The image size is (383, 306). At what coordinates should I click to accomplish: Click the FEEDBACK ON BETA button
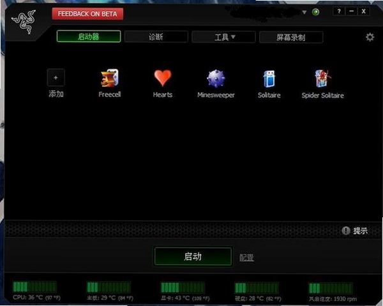87,13
